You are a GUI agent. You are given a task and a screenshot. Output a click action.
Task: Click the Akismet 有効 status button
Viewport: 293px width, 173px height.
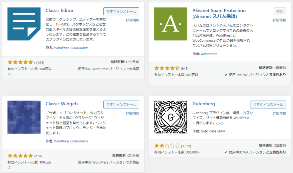pyautogui.click(x=280, y=11)
